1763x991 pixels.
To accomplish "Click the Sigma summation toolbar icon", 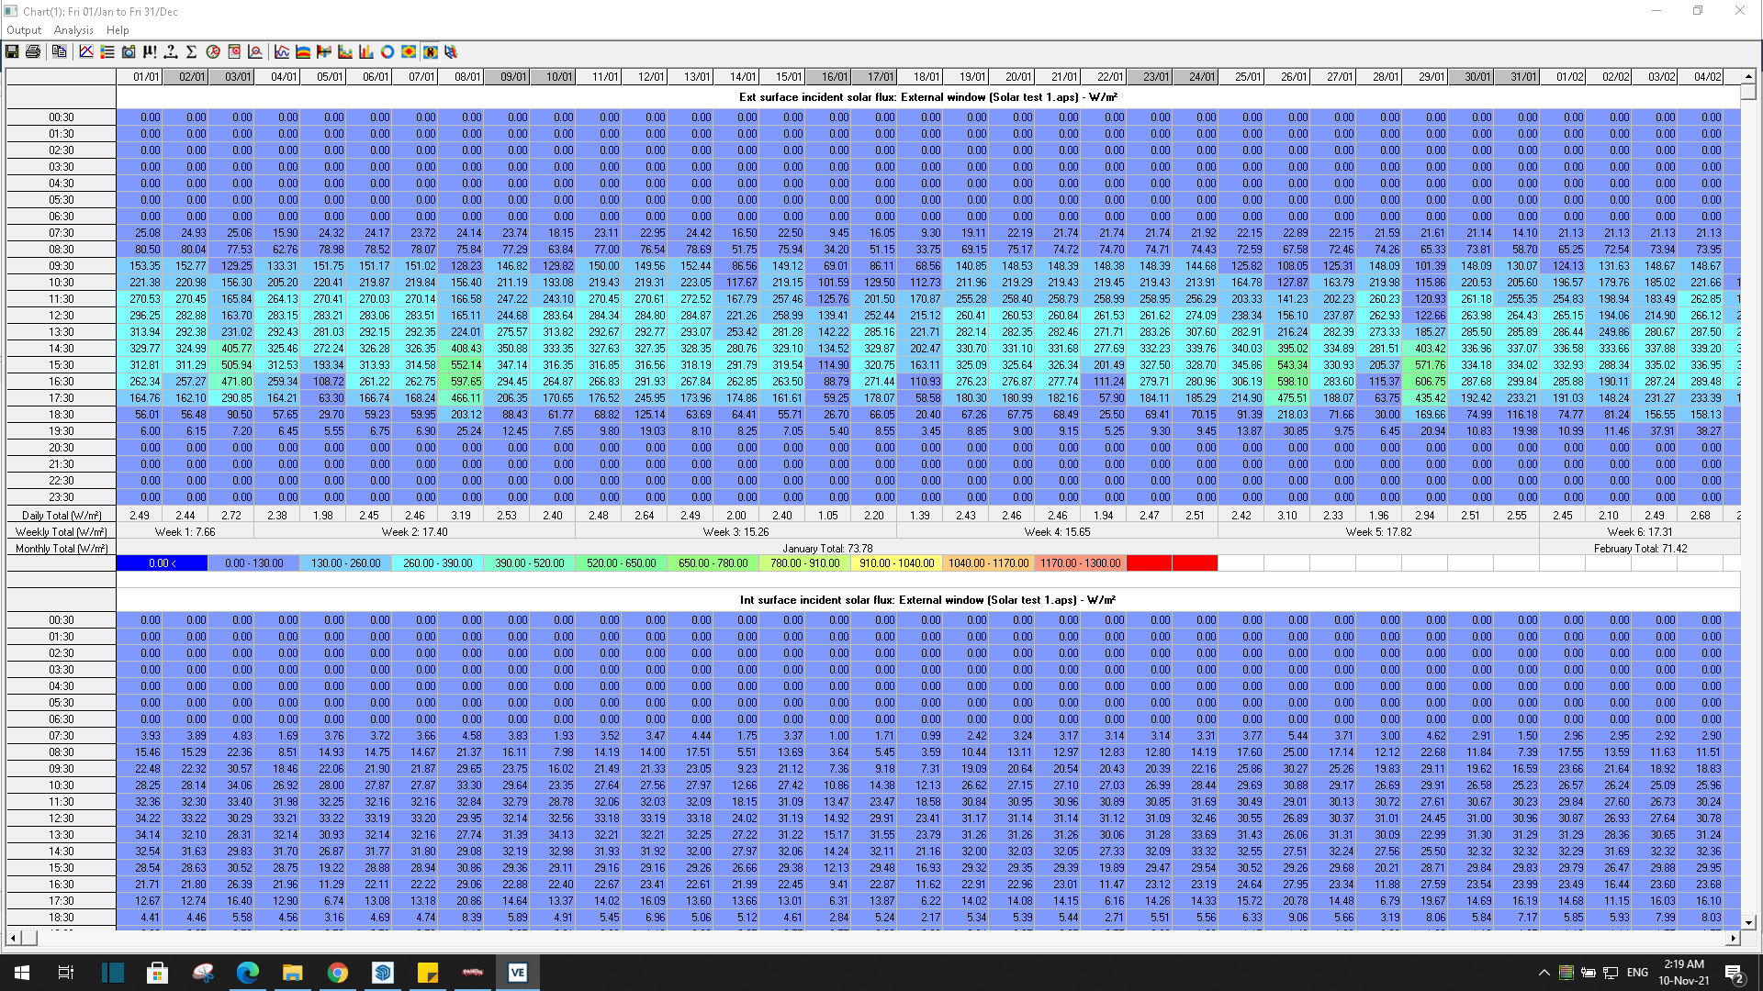I will 191,51.
